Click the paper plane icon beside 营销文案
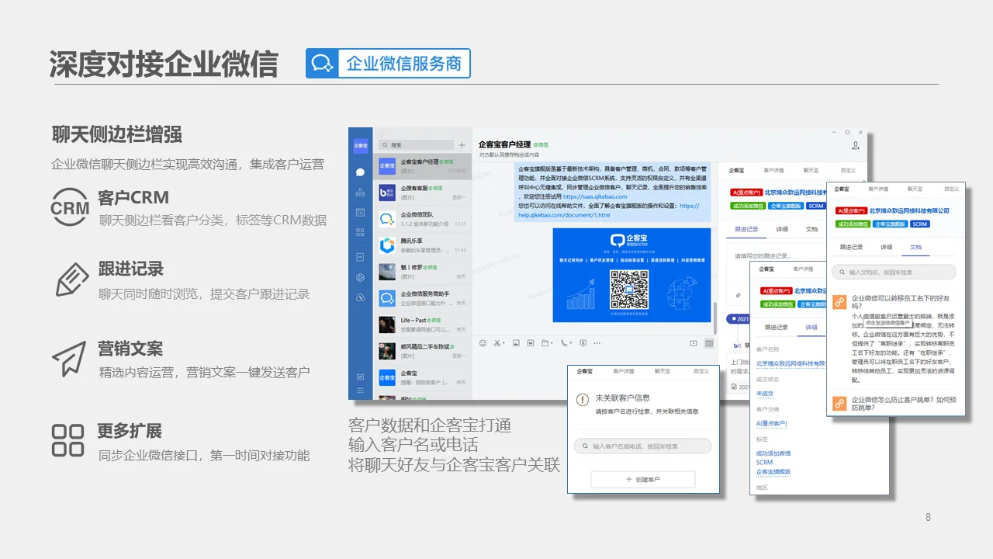Screen dimensions: 993x559 click(x=69, y=359)
